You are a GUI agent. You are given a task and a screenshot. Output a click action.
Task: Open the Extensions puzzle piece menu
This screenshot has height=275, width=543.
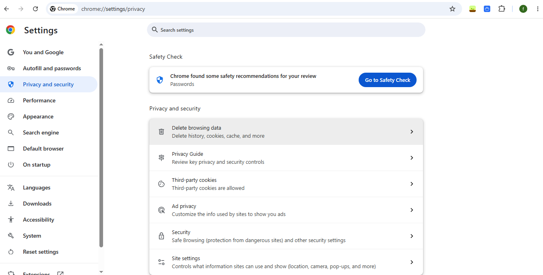tap(502, 9)
